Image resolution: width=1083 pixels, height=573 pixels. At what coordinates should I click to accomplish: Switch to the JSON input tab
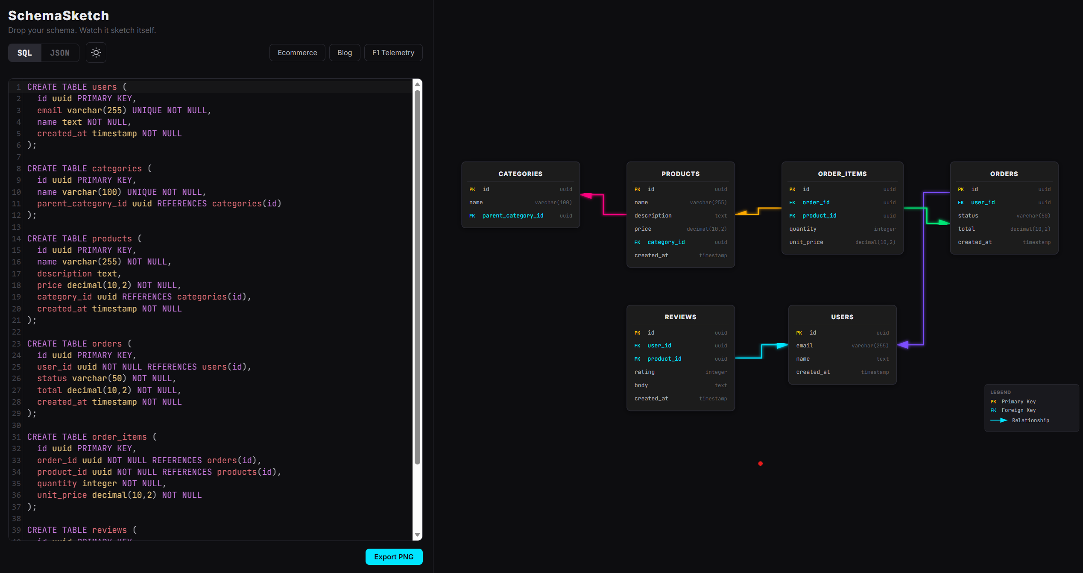60,53
